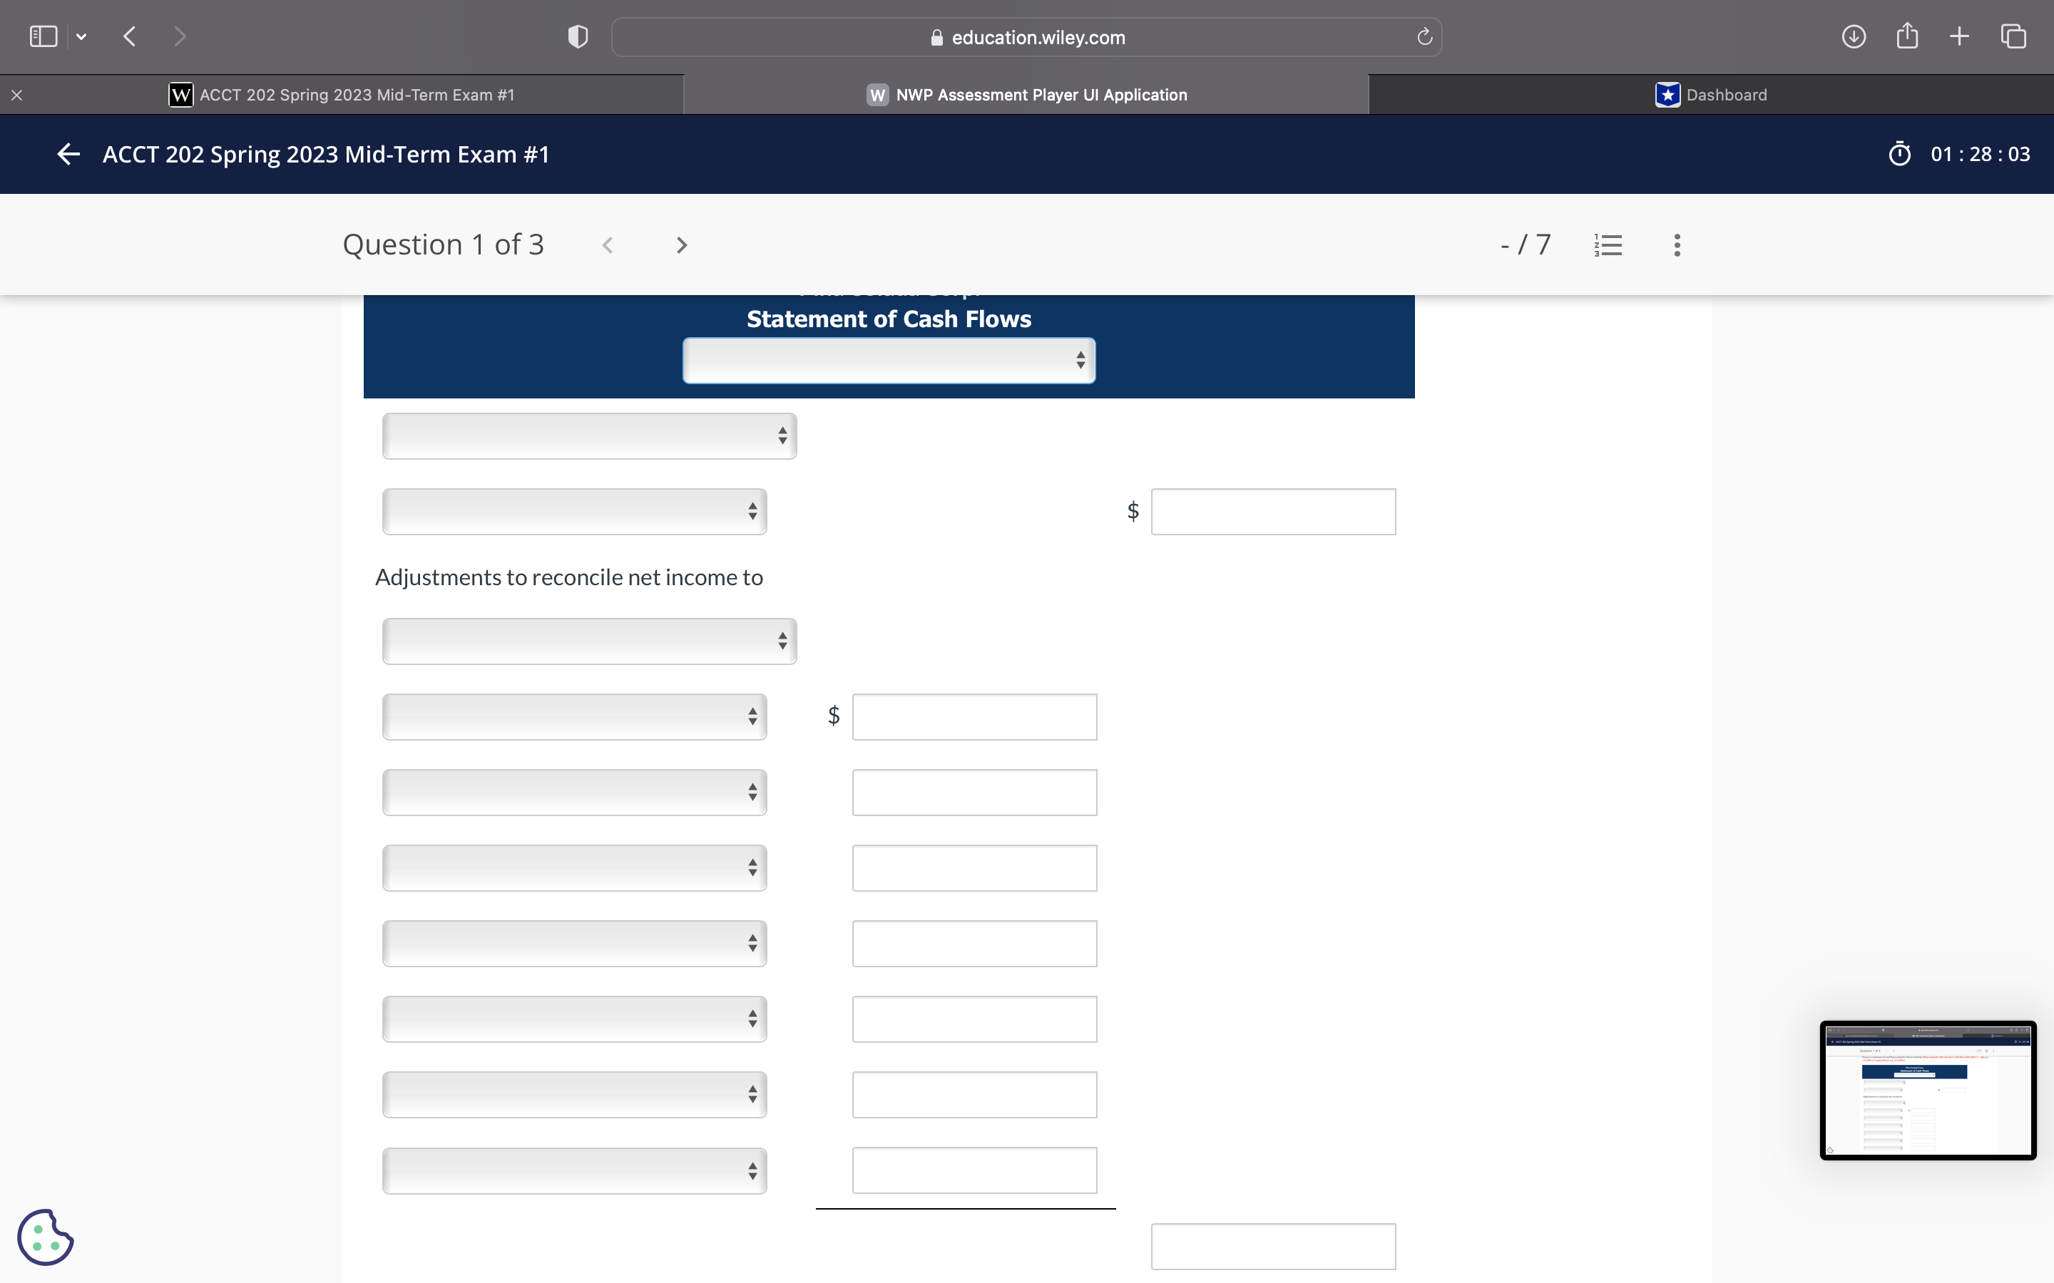Switch to NWP Assessment Player UI Application tab
2054x1283 pixels.
[1026, 95]
